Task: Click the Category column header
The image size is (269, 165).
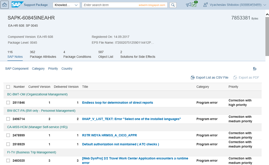Action: click(x=203, y=87)
